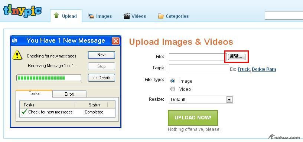The height and width of the screenshot is (142, 303).
Task: Click the green message progress bar
Action: [49, 78]
